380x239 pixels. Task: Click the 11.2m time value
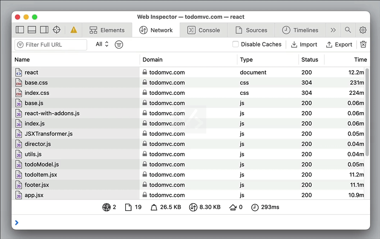[357, 175]
